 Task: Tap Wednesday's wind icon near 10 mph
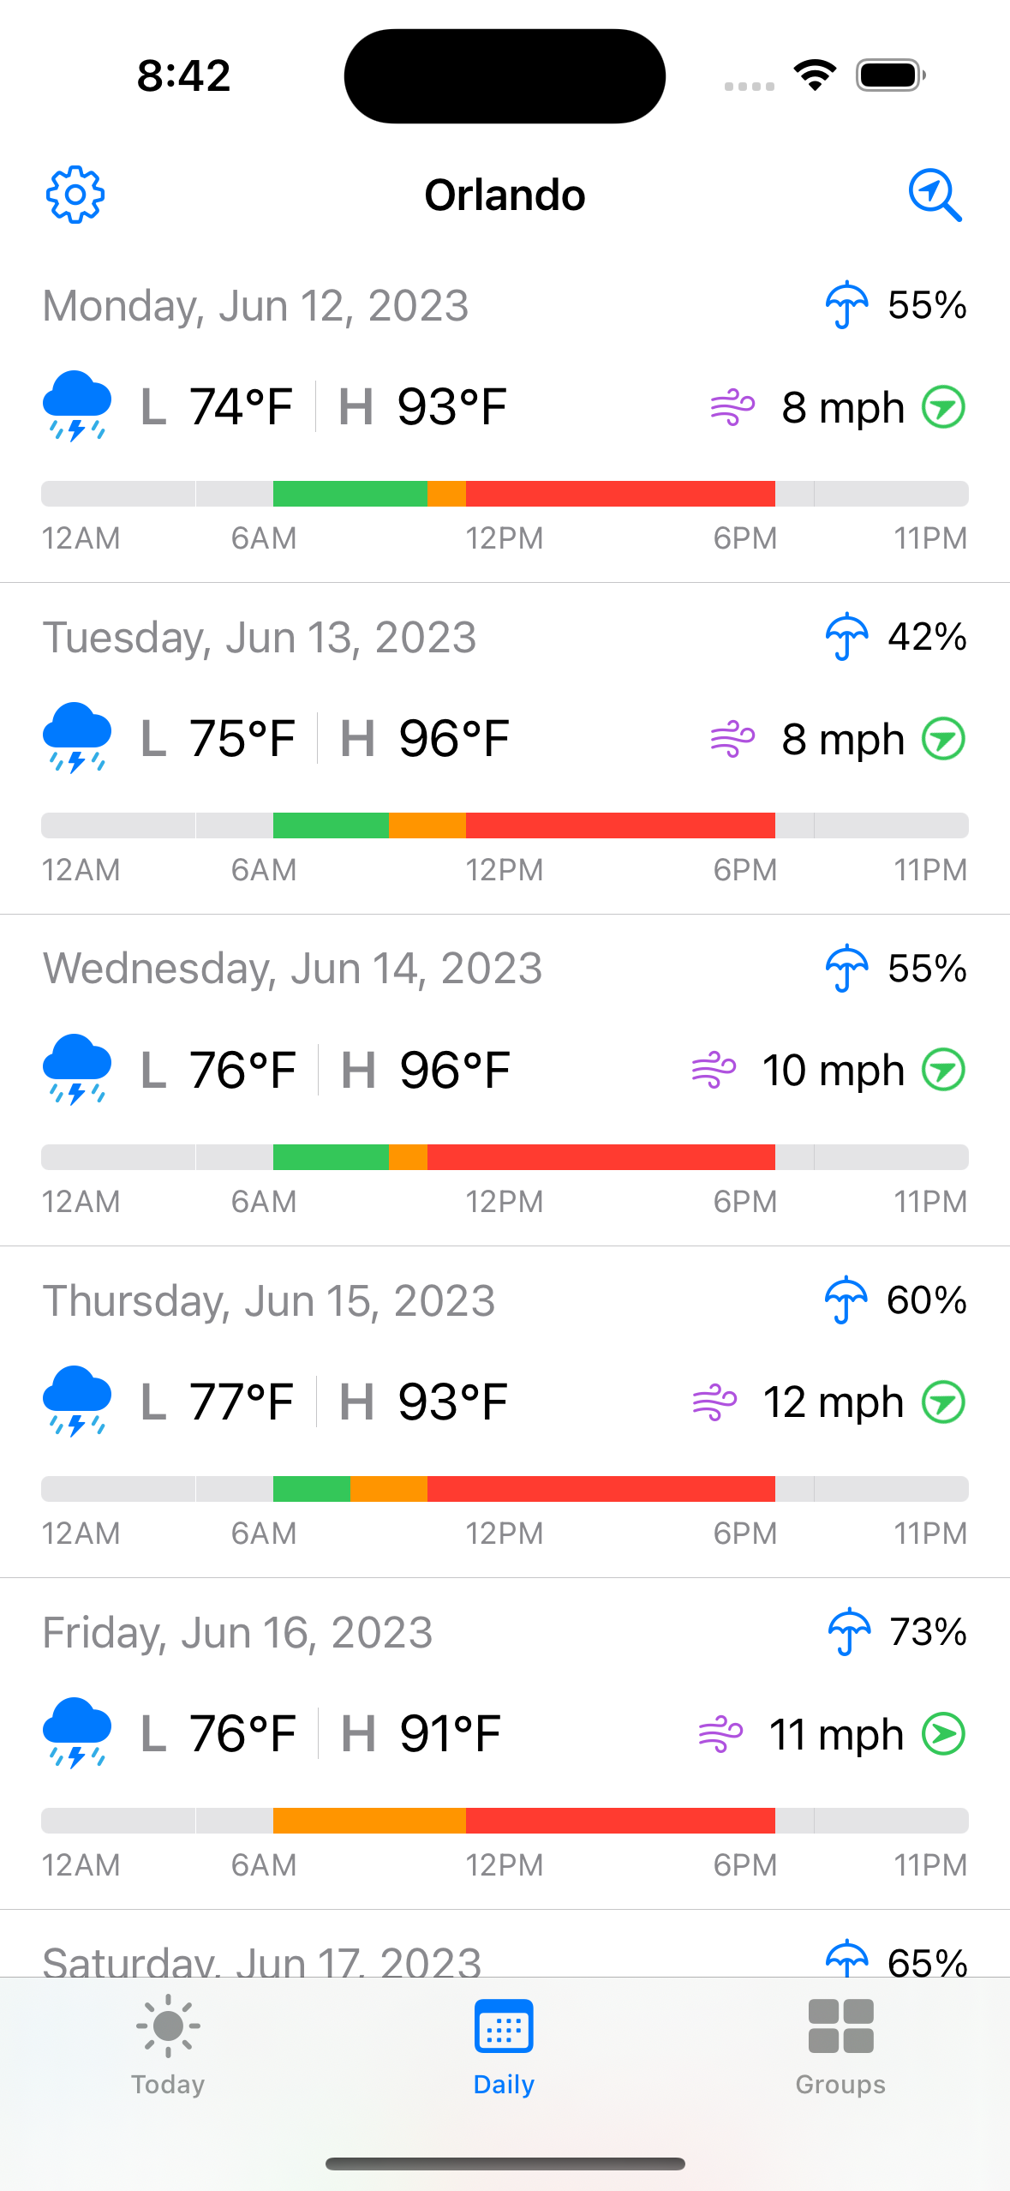point(714,1071)
